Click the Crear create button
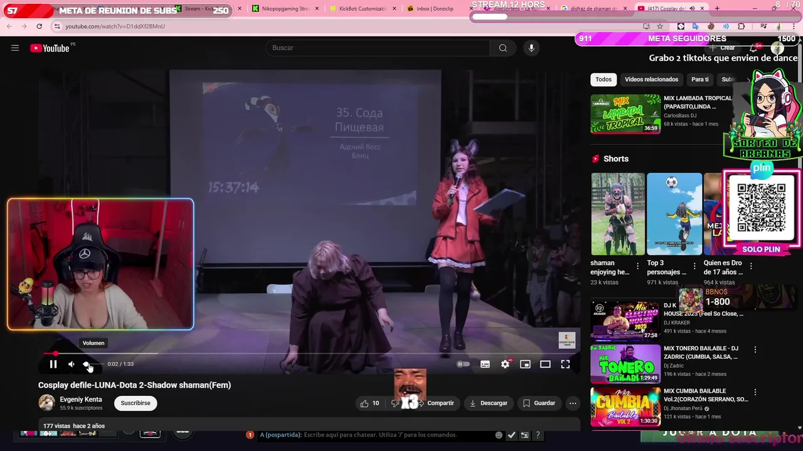This screenshot has width=803, height=451. coord(722,48)
